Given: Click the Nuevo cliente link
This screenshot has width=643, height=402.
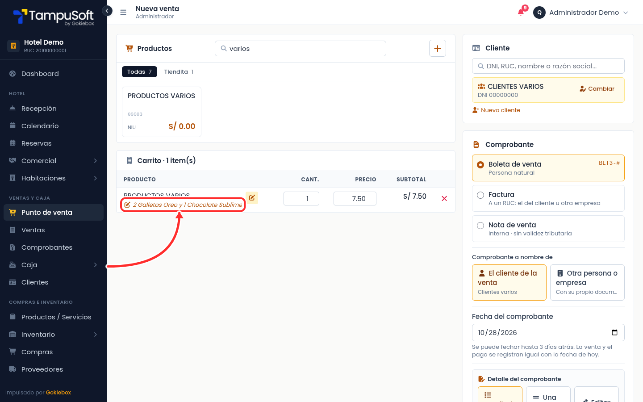Looking at the screenshot, I should (x=496, y=110).
